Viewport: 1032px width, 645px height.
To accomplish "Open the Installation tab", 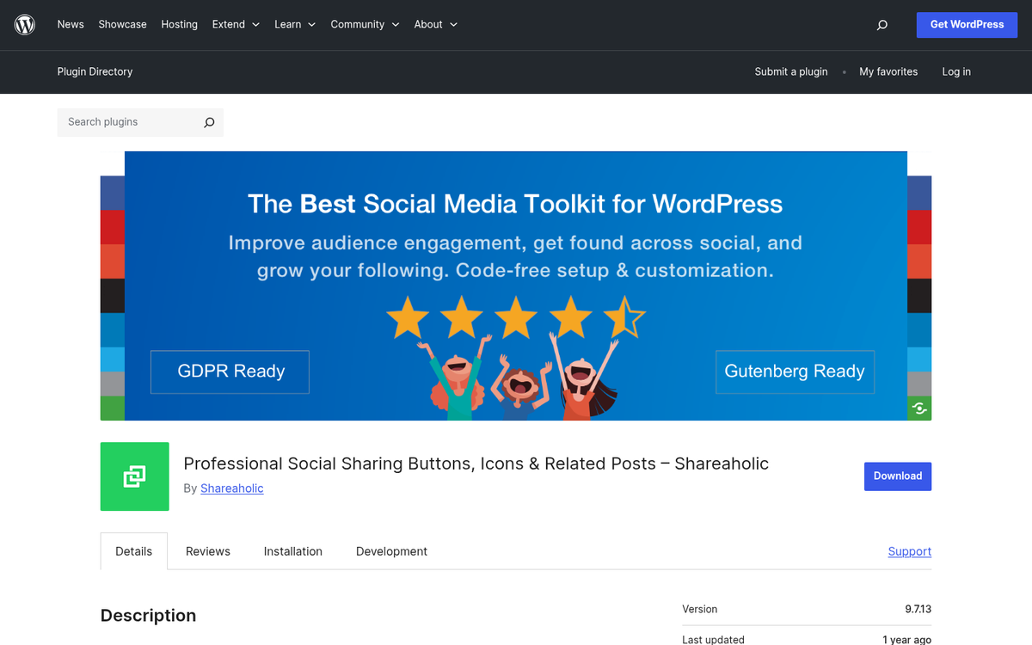I will point(292,551).
